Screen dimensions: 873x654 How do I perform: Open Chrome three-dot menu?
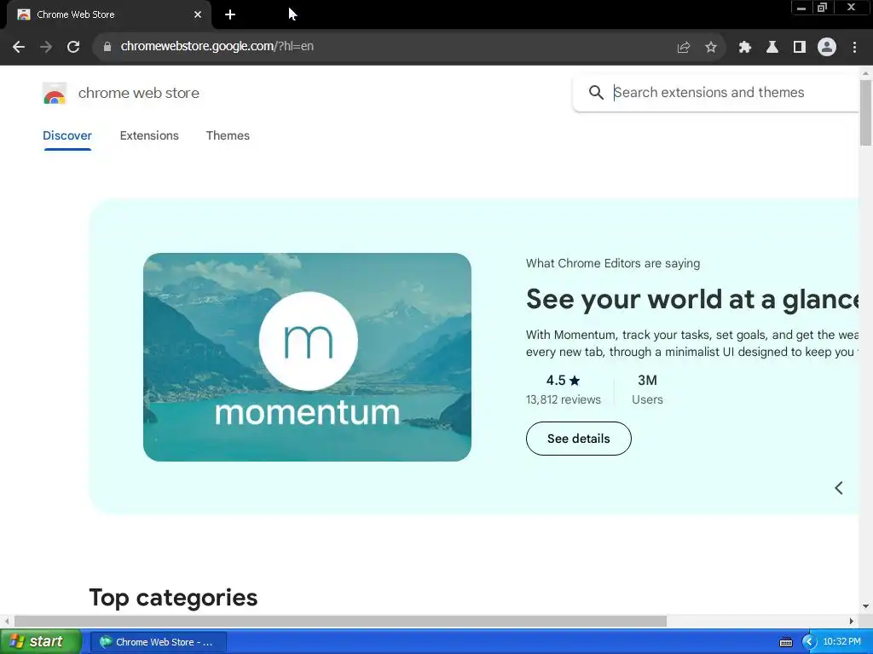[854, 48]
